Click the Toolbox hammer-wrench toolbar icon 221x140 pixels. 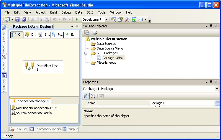(x=127, y=19)
